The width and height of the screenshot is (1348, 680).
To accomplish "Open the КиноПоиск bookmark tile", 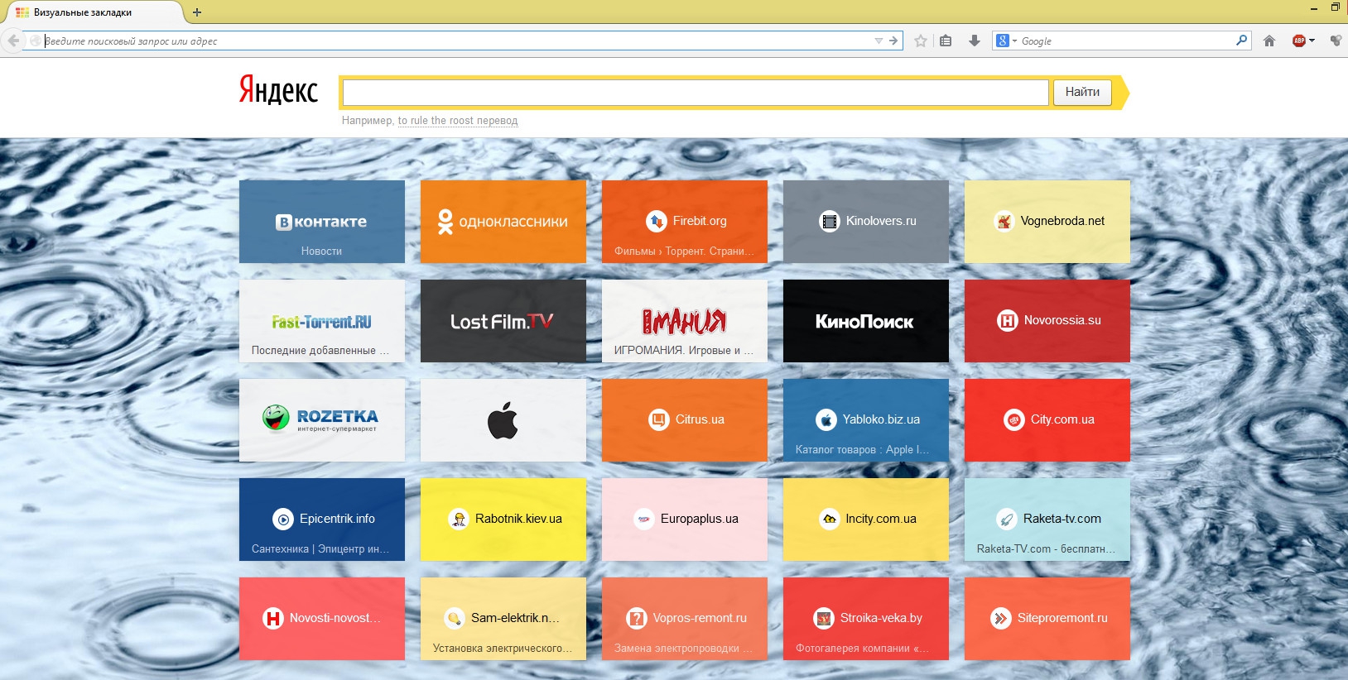I will pos(866,321).
